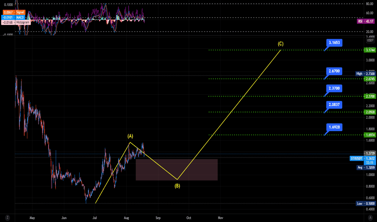Click the 0.4000 price scale value
The width and height of the screenshot is (377, 222).
point(370,209)
